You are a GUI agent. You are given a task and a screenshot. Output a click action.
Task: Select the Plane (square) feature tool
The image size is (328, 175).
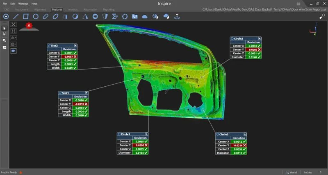26,16
